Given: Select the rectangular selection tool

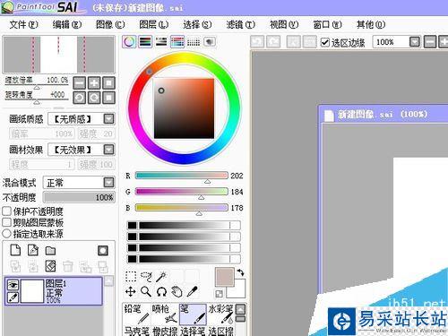Looking at the screenshot, I should (x=131, y=277).
